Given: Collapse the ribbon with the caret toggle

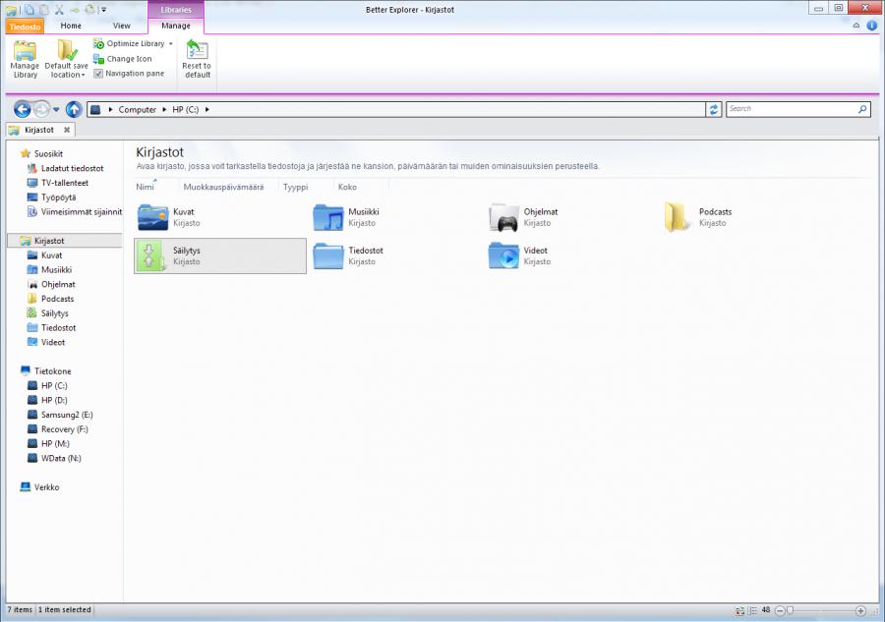Looking at the screenshot, I should (x=856, y=26).
